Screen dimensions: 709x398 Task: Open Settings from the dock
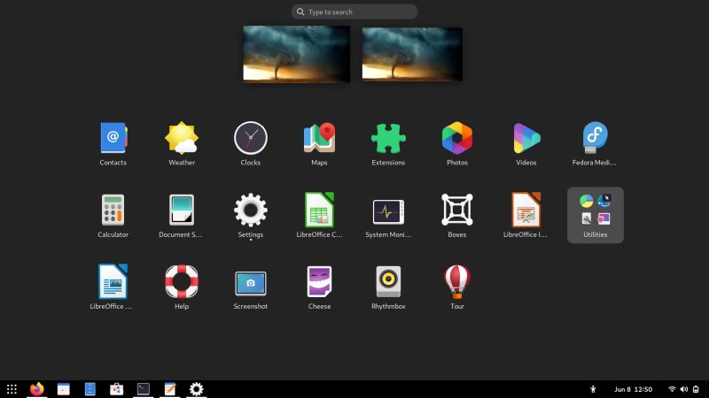coord(196,389)
